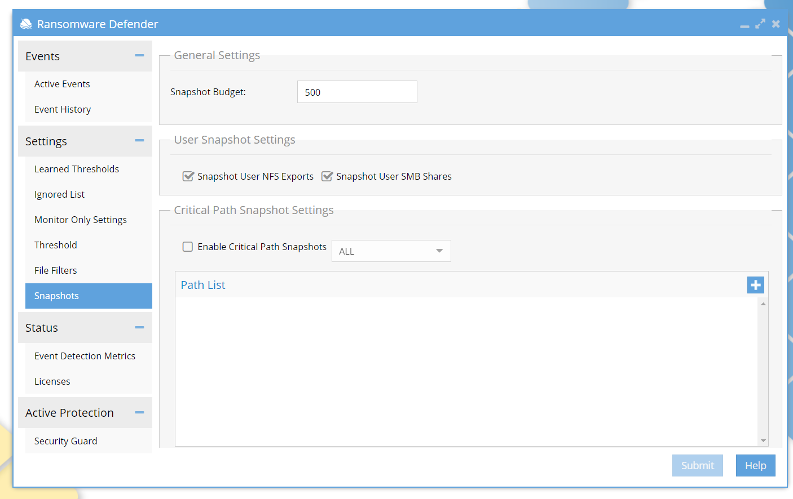
Task: Minimize the Ransomware Defender window
Action: click(x=744, y=26)
